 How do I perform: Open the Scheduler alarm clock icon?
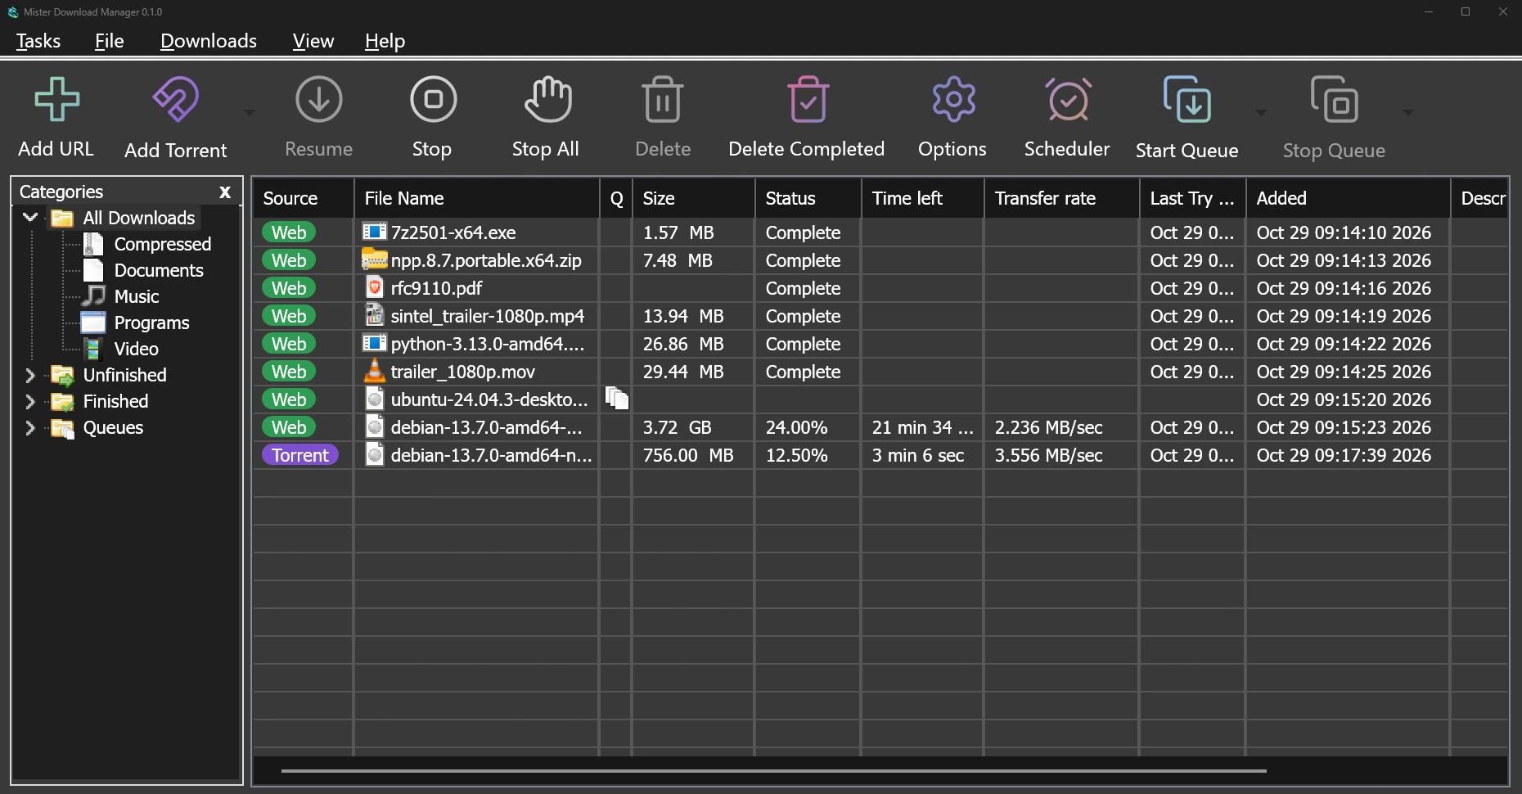(x=1068, y=100)
